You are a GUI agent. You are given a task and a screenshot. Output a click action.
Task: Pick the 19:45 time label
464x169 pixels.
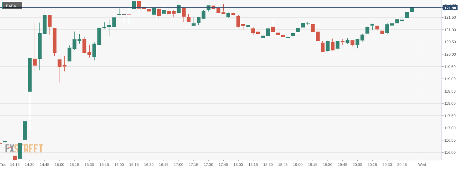pos(342,165)
